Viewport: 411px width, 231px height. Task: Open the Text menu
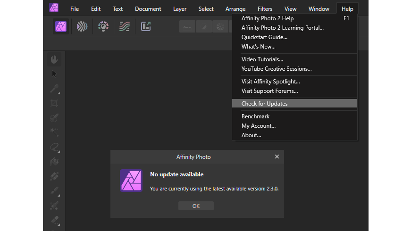pyautogui.click(x=117, y=9)
